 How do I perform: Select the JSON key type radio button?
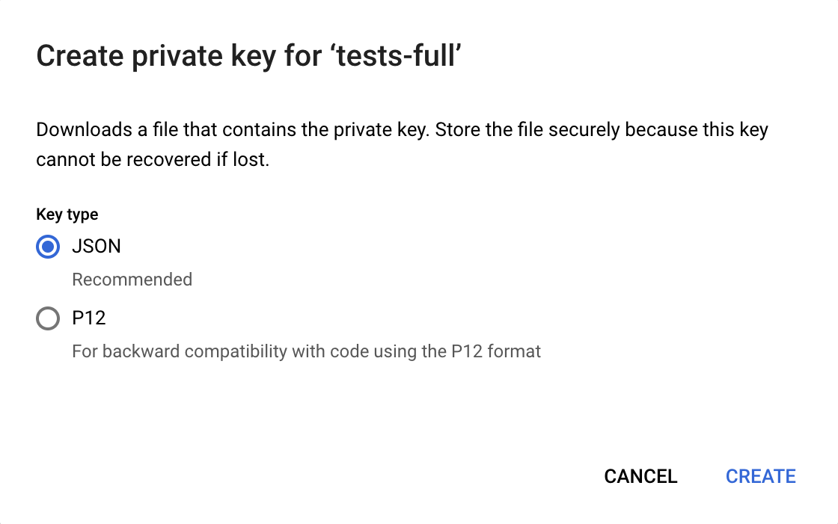point(48,246)
